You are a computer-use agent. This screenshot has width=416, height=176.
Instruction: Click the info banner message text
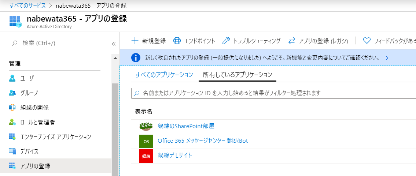(262, 57)
